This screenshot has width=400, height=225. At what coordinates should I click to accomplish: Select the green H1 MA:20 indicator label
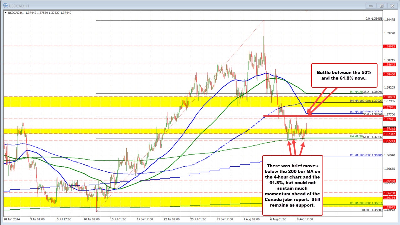tap(356, 92)
